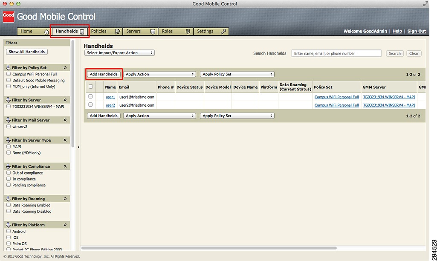The image size is (437, 261).
Task: Click the horizontal scrollbar below the table
Action: coord(209,248)
